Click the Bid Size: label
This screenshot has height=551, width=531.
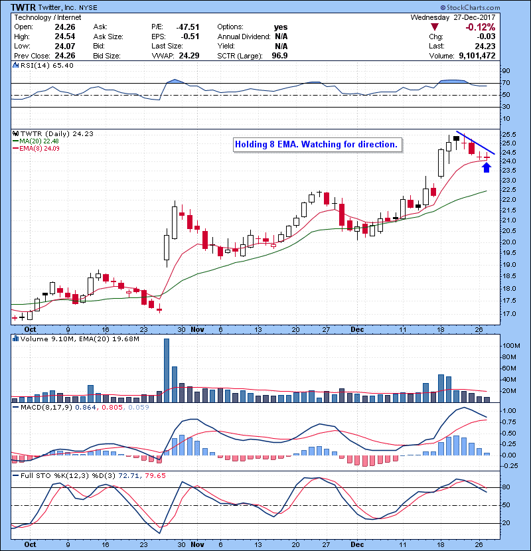tap(107, 56)
